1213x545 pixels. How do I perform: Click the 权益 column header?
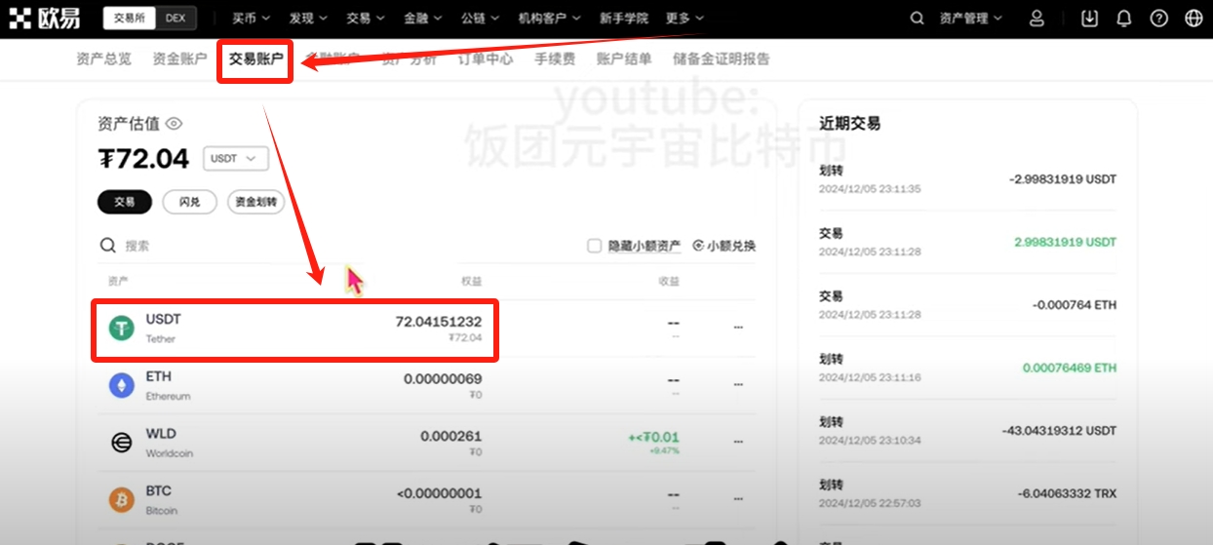click(472, 281)
